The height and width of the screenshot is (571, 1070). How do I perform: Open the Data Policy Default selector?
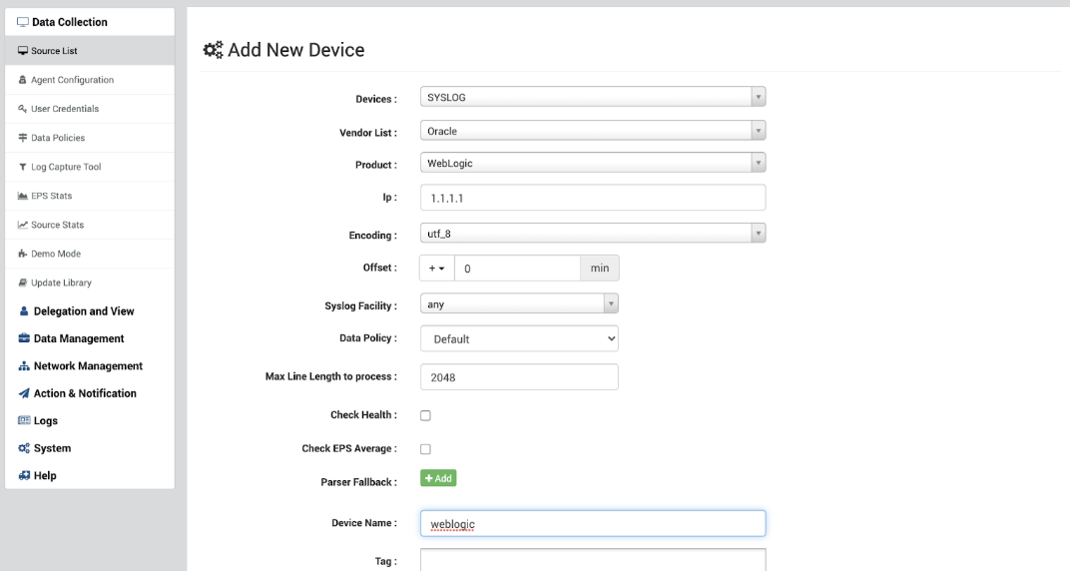coord(519,339)
